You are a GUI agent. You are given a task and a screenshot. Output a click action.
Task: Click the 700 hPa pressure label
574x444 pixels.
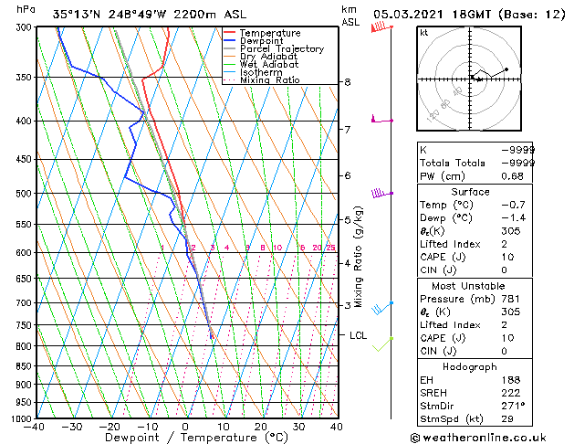[x=26, y=303]
